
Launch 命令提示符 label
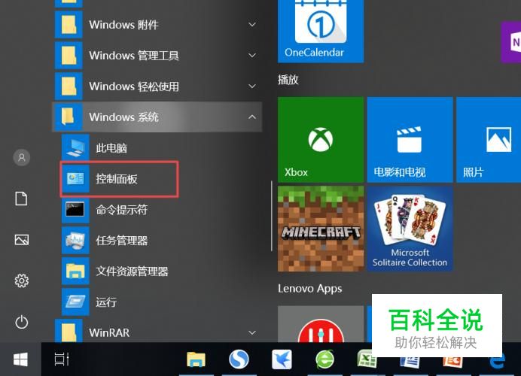(122, 210)
